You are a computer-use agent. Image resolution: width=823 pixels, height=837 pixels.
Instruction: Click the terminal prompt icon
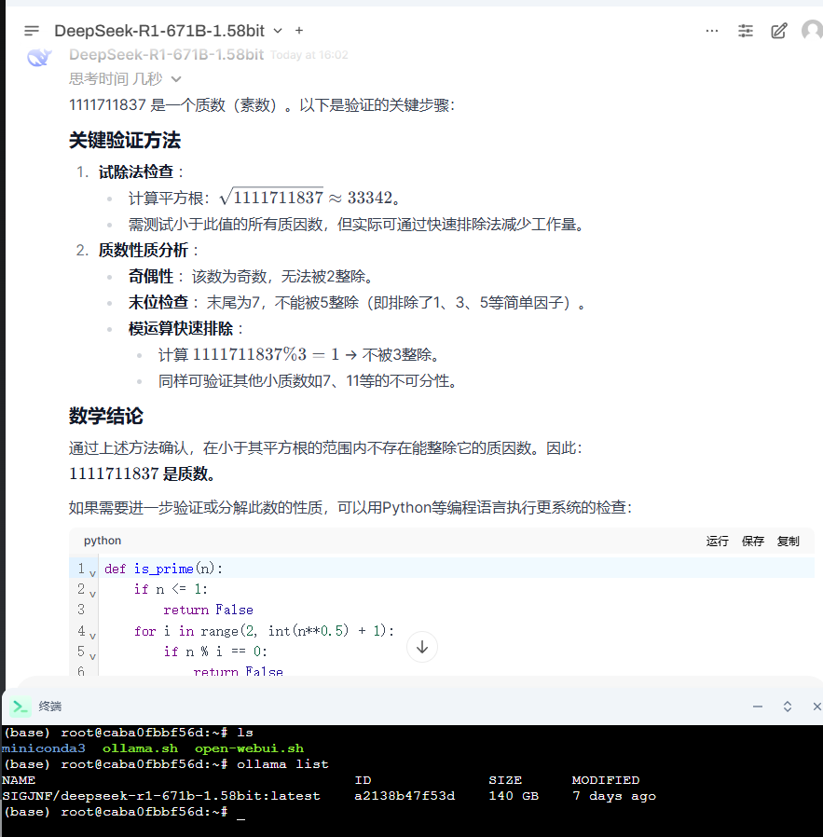point(21,707)
